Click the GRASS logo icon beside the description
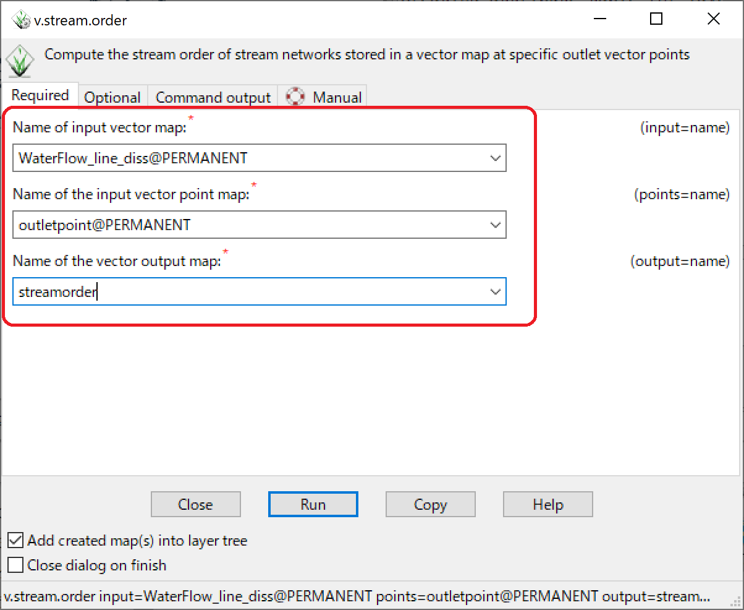 tap(20, 60)
